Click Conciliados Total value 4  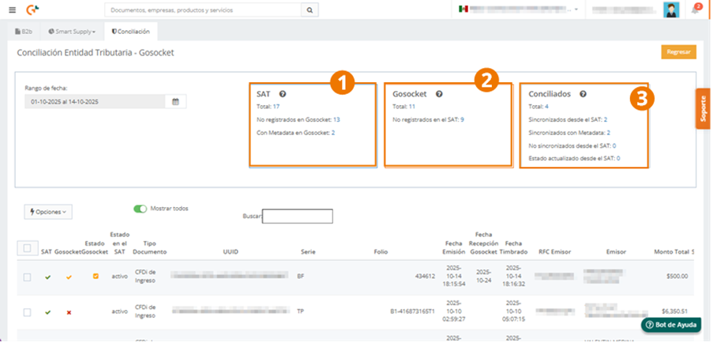[x=546, y=107]
